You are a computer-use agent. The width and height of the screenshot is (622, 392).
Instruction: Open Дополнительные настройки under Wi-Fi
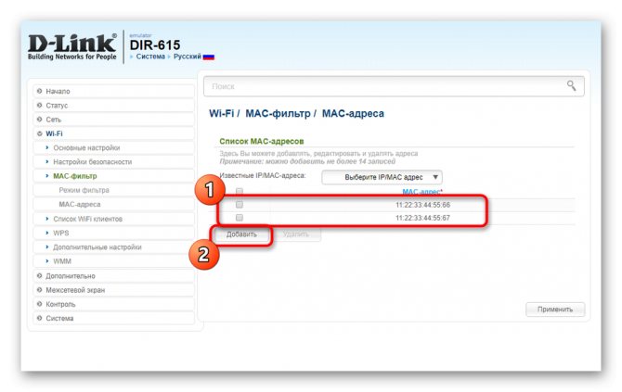pos(114,247)
